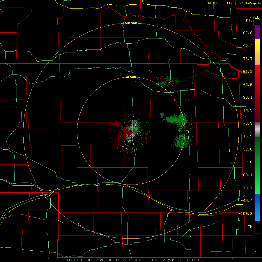Click the TH label on the legend

point(250,227)
